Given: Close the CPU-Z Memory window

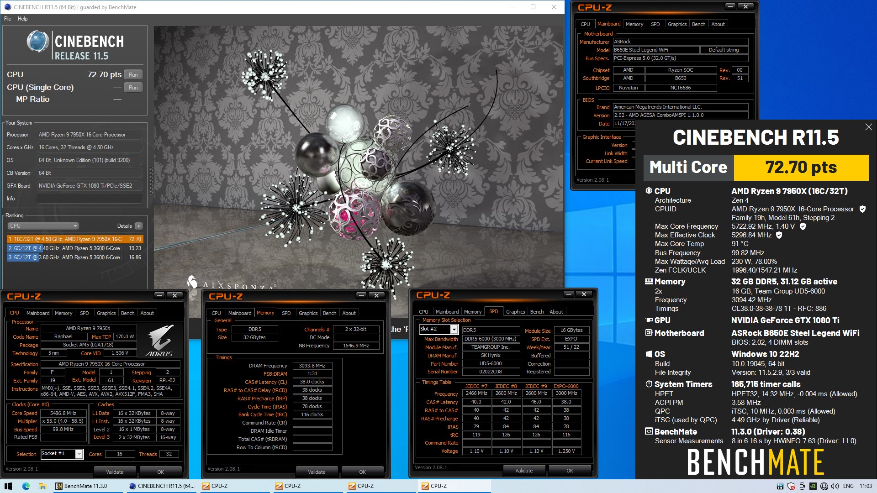Looking at the screenshot, I should click(376, 295).
